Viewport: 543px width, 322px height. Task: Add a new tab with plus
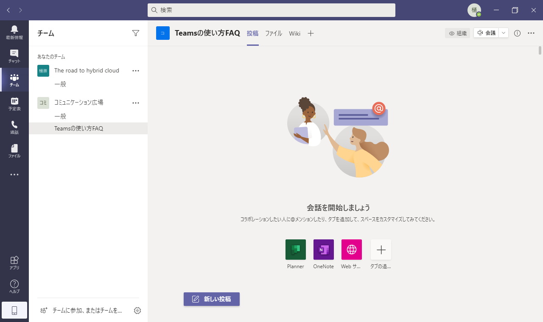(311, 33)
